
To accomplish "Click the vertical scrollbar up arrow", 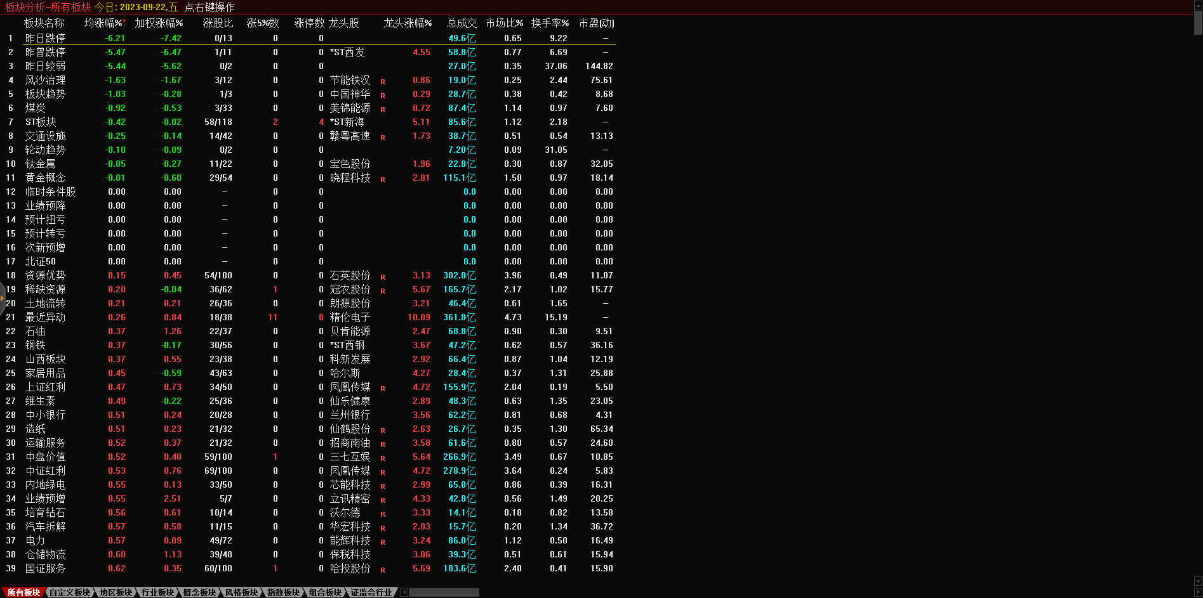I will tap(1198, 4).
